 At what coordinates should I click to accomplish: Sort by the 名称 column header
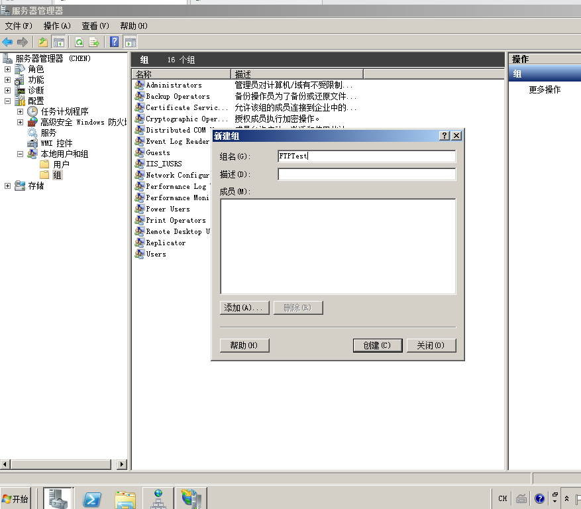[182, 74]
